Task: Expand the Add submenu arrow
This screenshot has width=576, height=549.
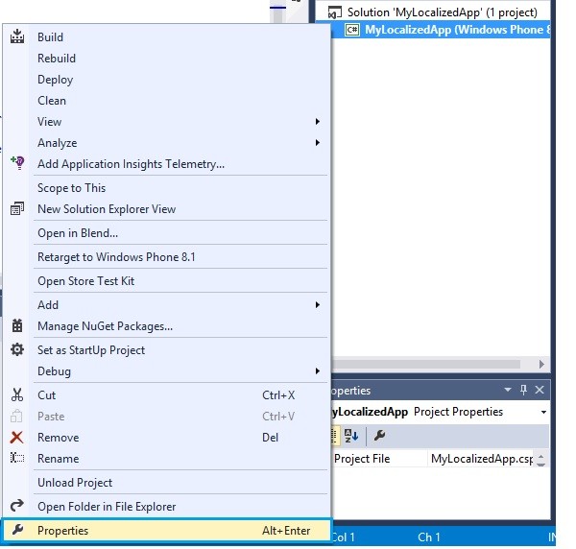Action: tap(318, 304)
